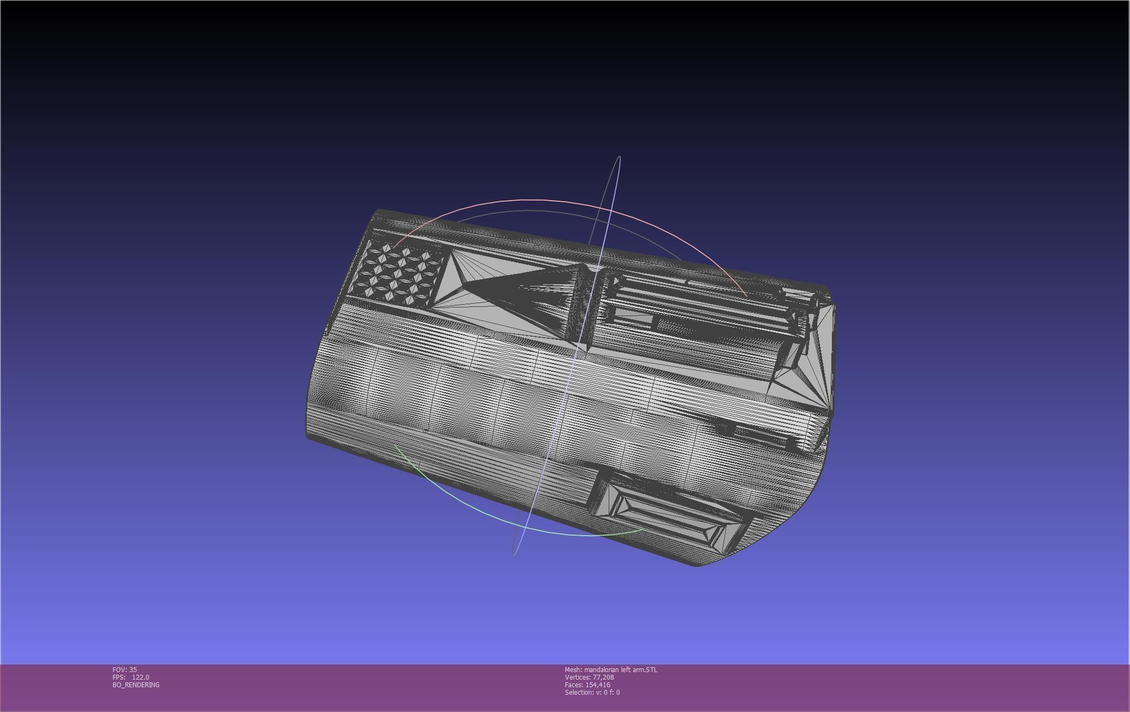Click the Vertices: 77,208 count
Viewport: 1130px width, 712px height.
pyautogui.click(x=589, y=677)
